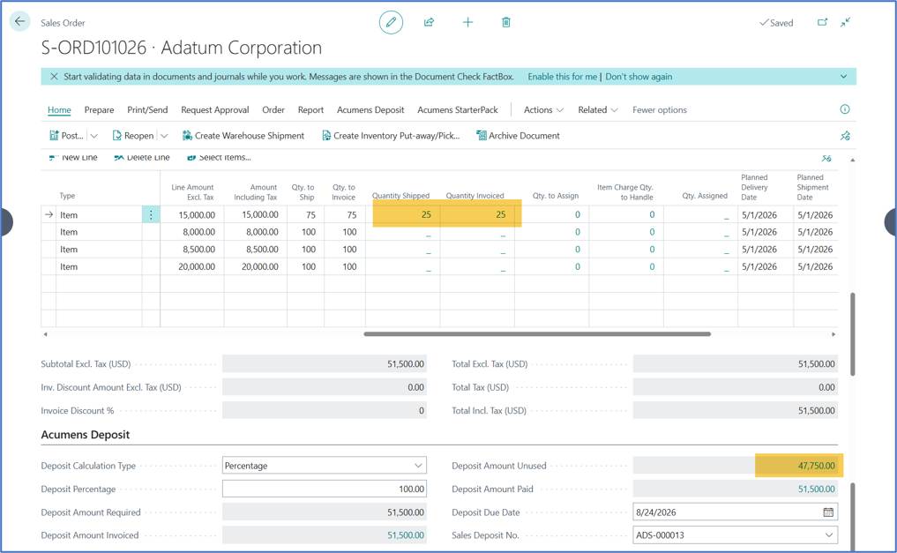This screenshot has width=897, height=553.
Task: Open Post dropdown arrow
Action: [x=94, y=136]
